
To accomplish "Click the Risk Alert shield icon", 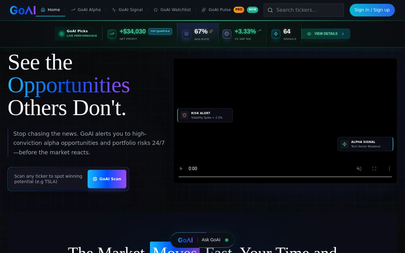I will pyautogui.click(x=184, y=115).
